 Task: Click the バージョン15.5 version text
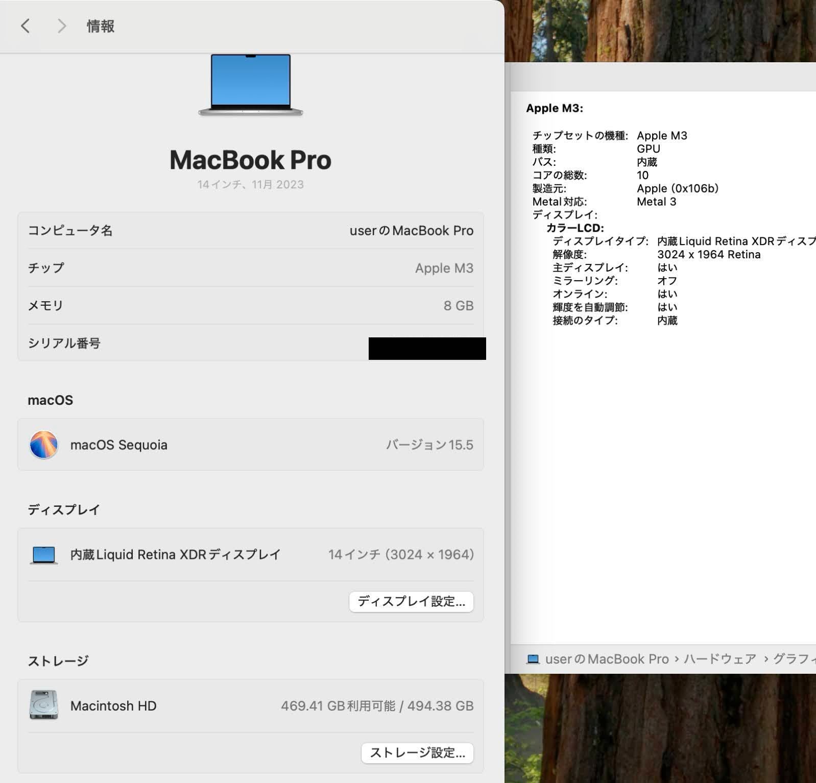tap(429, 445)
